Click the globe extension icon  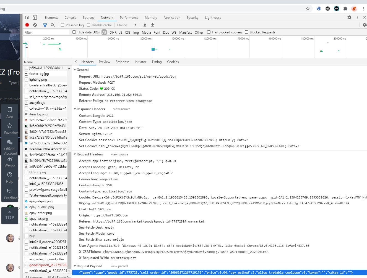[x=319, y=9]
